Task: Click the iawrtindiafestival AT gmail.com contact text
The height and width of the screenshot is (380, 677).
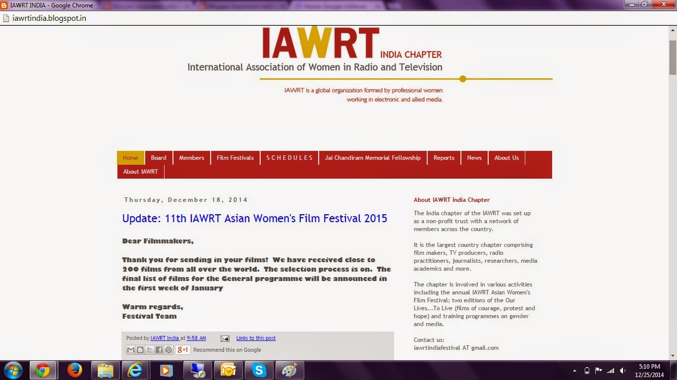Action: click(x=456, y=348)
